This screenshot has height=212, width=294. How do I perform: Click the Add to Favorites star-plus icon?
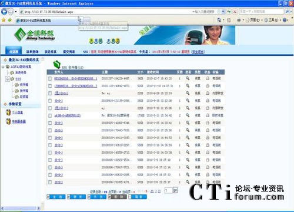point(10,20)
